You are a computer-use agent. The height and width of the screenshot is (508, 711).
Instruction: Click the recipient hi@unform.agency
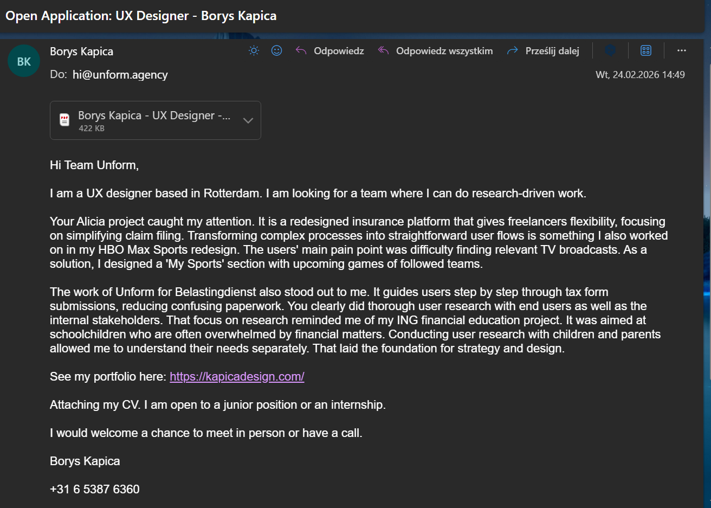pos(120,75)
